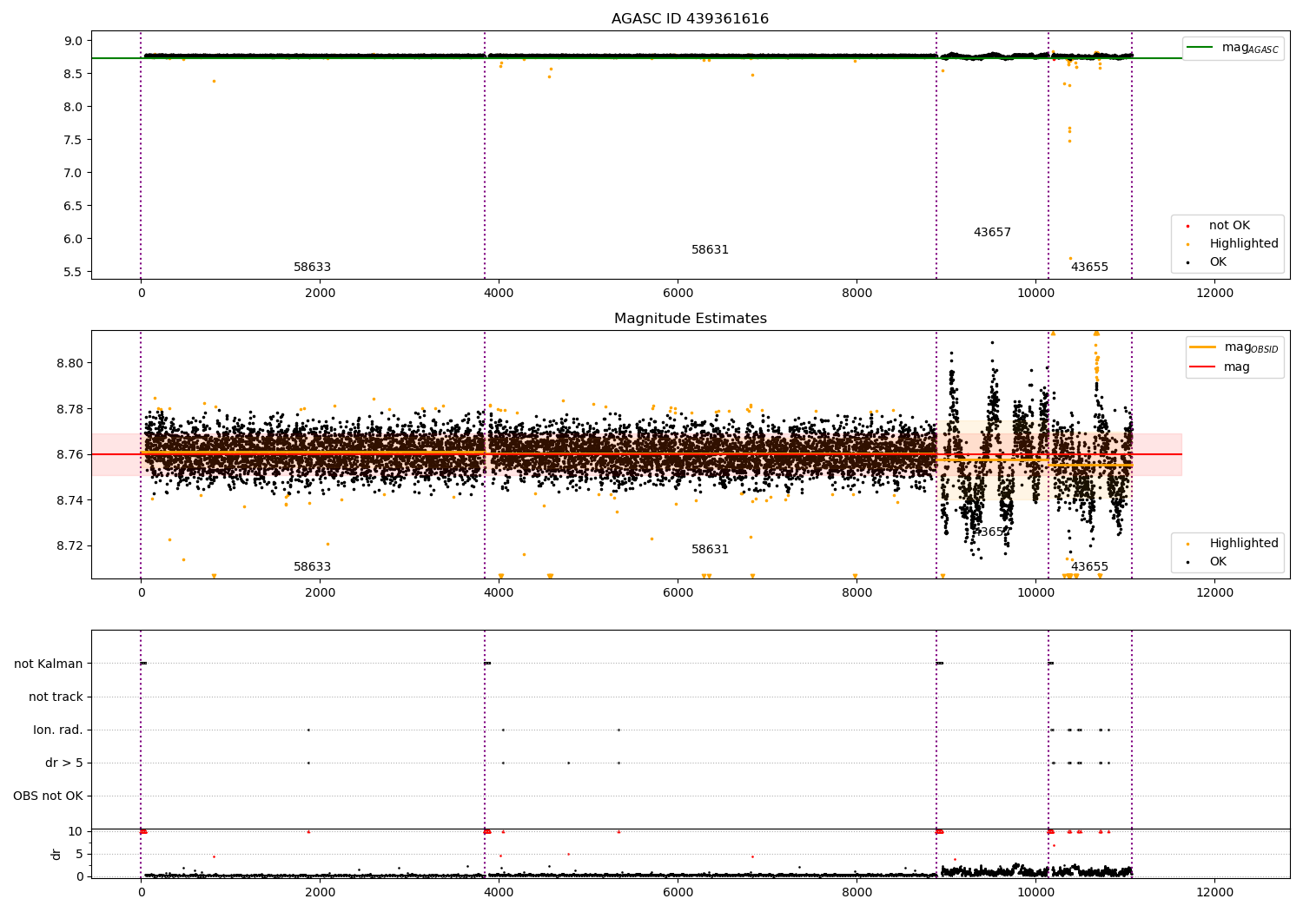Click x-axis tick 2000 under bottom plot
The width and height of the screenshot is (1303, 912).
(x=320, y=893)
